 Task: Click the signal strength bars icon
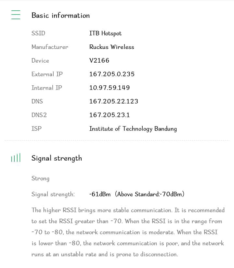pyautogui.click(x=16, y=158)
